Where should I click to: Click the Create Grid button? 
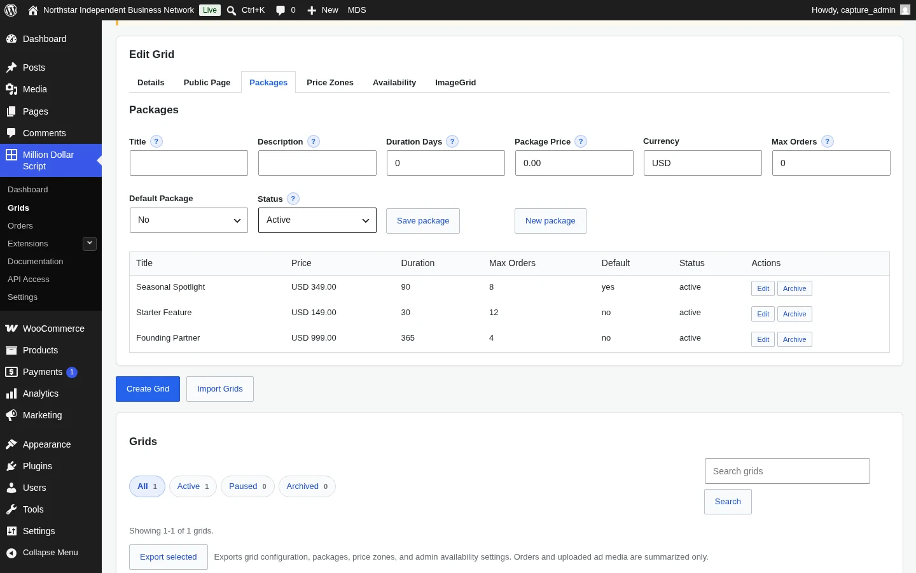pos(148,389)
